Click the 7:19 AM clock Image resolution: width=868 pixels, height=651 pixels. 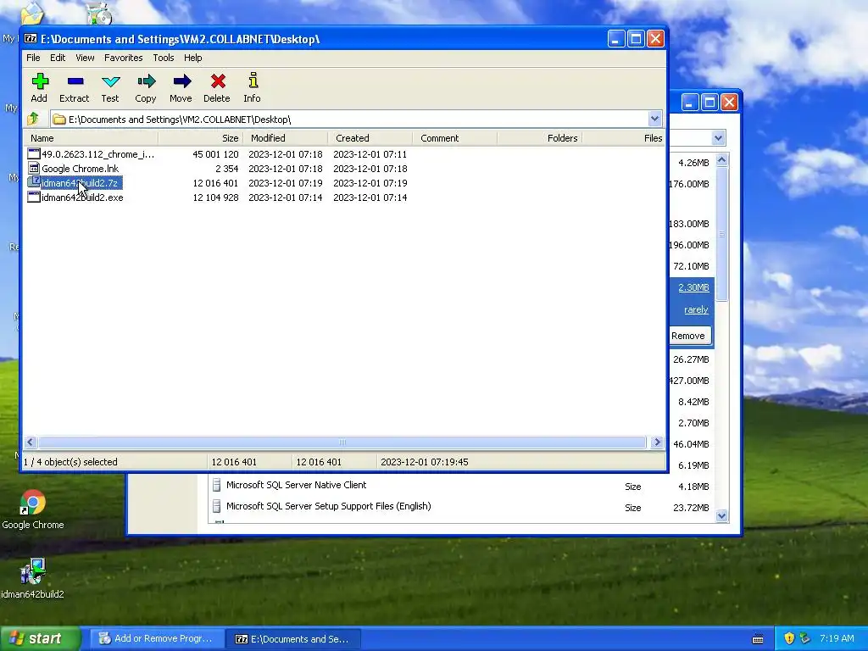coord(837,638)
